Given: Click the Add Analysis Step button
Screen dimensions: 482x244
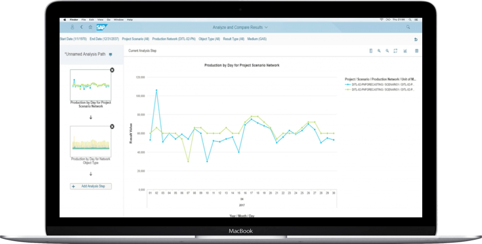Looking at the screenshot, I should point(91,186).
